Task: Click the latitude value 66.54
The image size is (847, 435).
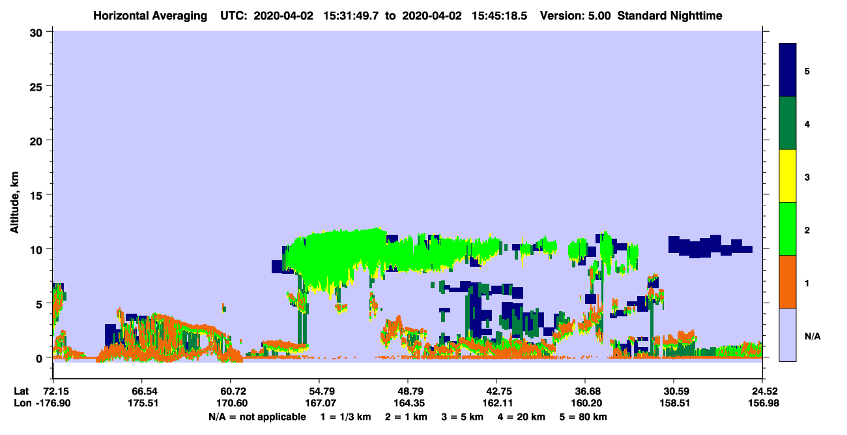Action: click(144, 391)
